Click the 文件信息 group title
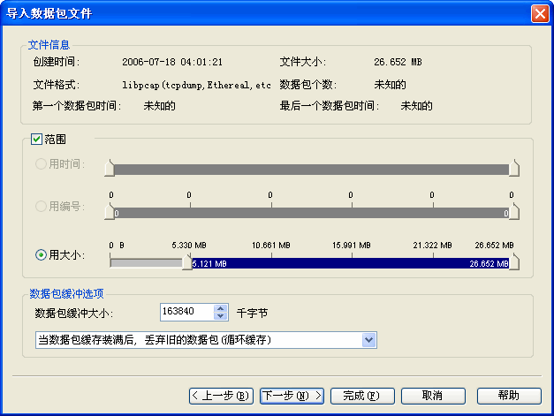The image size is (554, 416). point(49,45)
